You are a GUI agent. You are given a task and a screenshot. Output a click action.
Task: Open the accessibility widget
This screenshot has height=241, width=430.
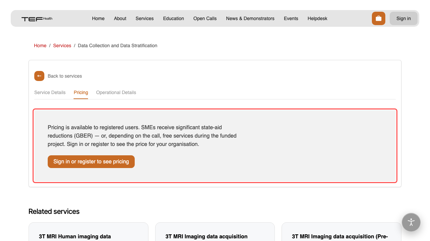pyautogui.click(x=411, y=222)
